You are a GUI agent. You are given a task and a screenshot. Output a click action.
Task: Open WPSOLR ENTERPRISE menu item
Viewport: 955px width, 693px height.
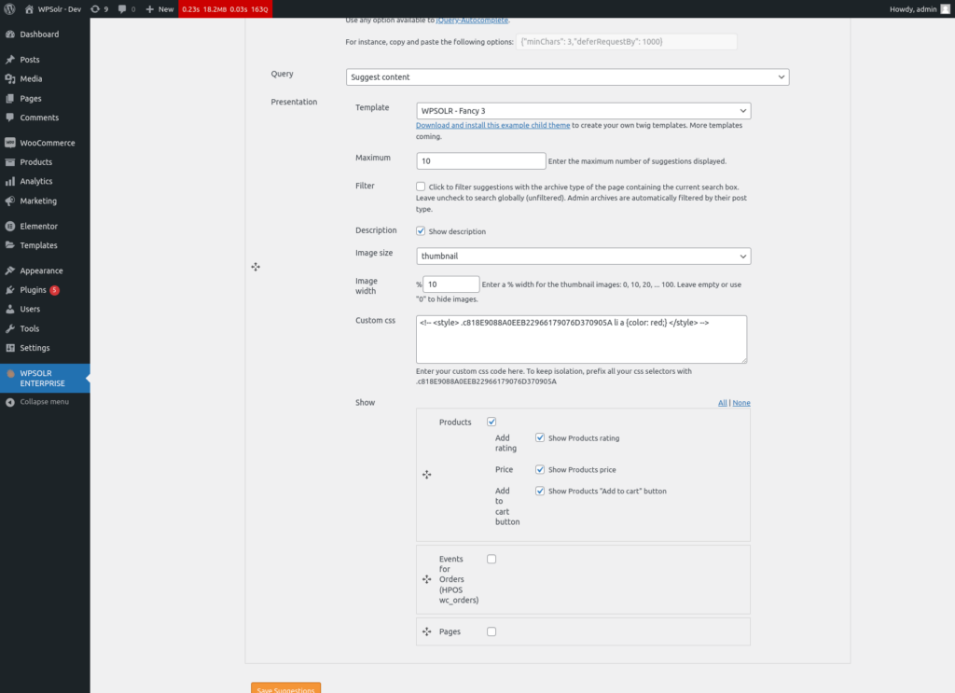point(45,378)
